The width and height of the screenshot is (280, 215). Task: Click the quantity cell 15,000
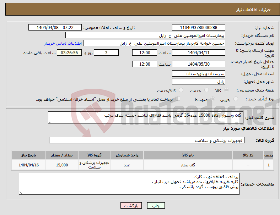tap(62, 165)
